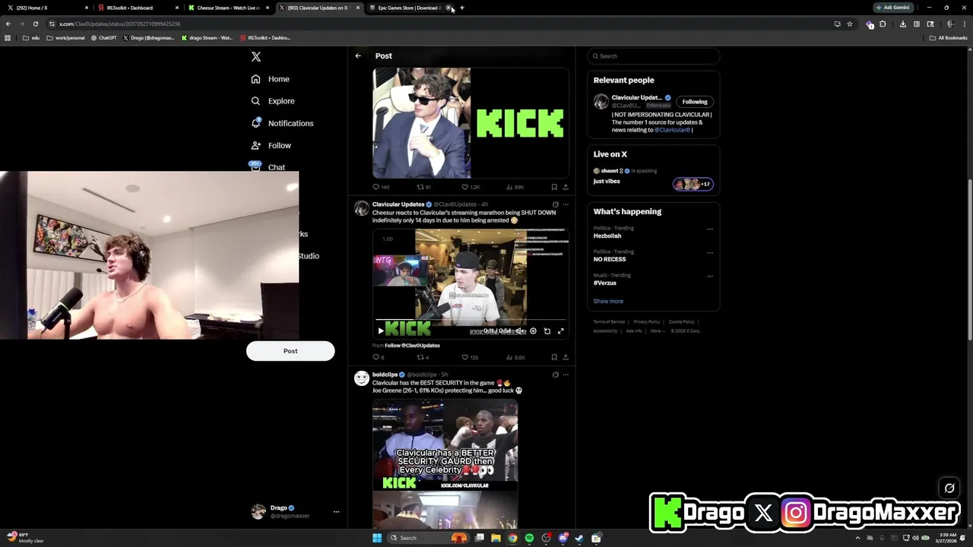
Task: Share the top KICK image post
Action: point(566,187)
